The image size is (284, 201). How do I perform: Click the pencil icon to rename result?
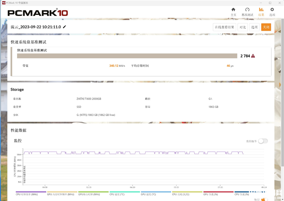pos(64,27)
